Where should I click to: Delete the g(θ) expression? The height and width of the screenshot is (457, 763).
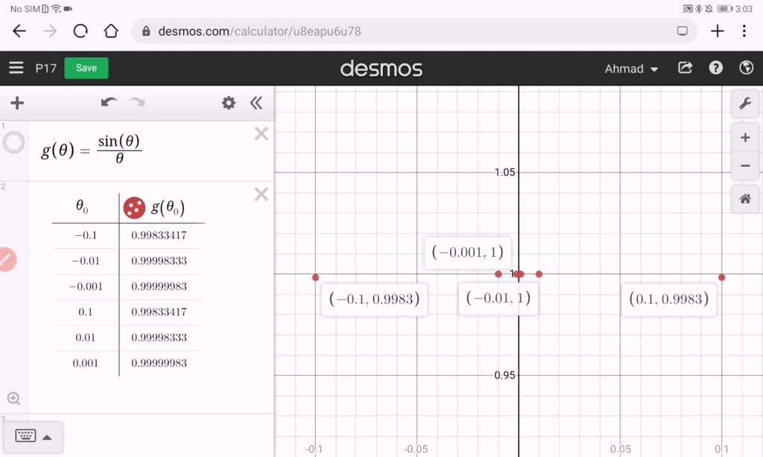(262, 134)
